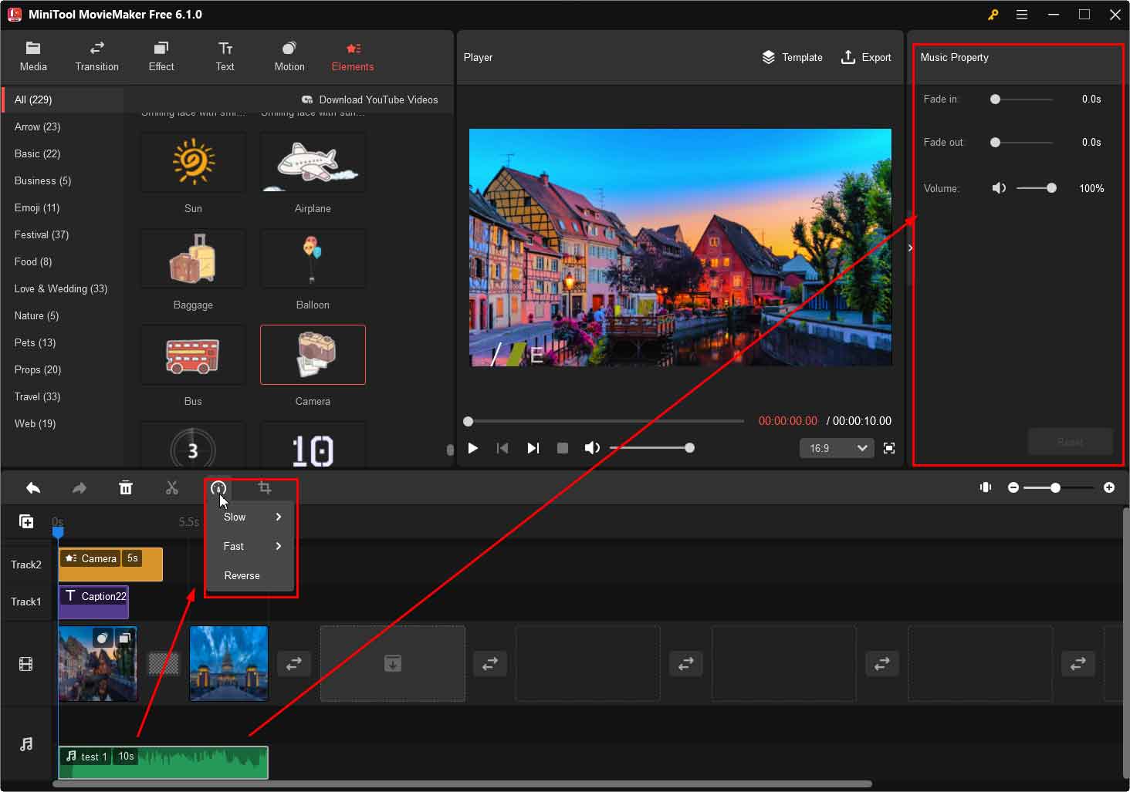Open the Media tab
Viewport: 1130px width, 792px height.
click(33, 56)
